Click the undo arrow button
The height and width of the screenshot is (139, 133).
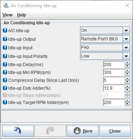pos(18,131)
